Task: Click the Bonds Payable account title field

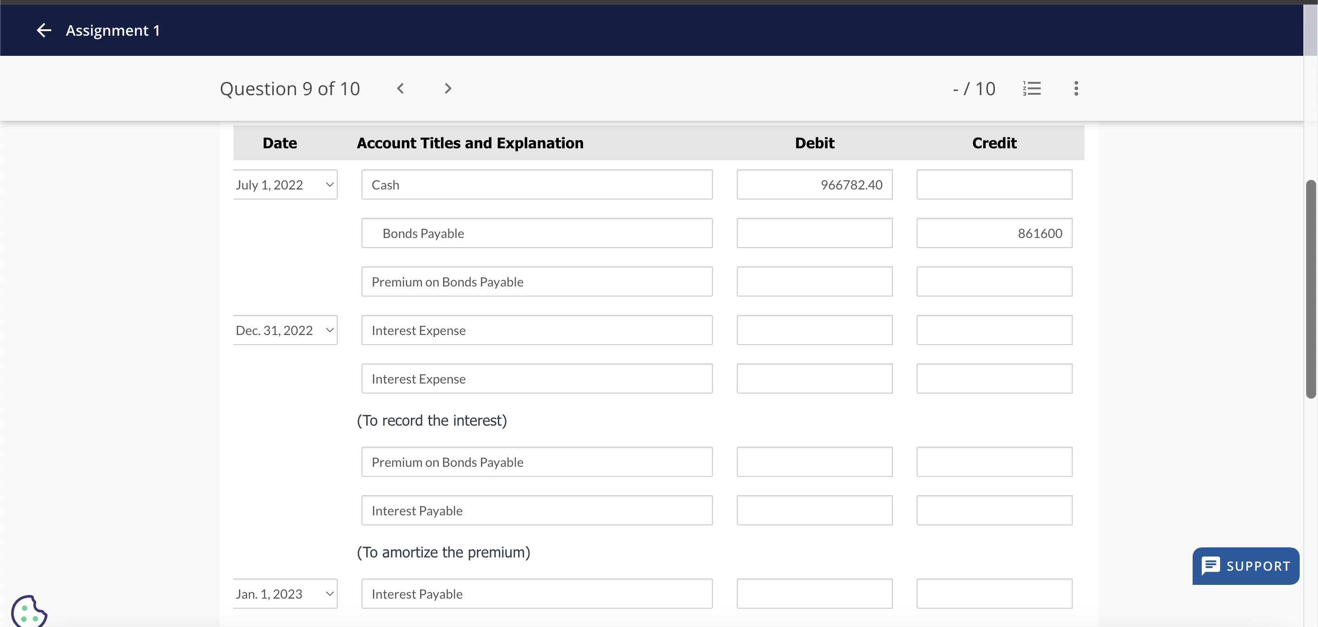Action: [x=537, y=233]
